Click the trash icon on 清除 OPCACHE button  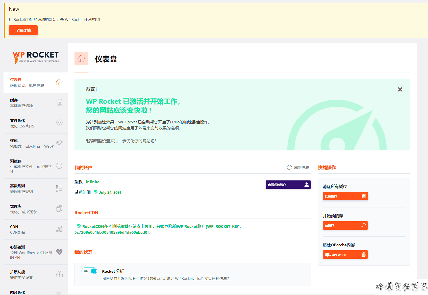[364, 254]
